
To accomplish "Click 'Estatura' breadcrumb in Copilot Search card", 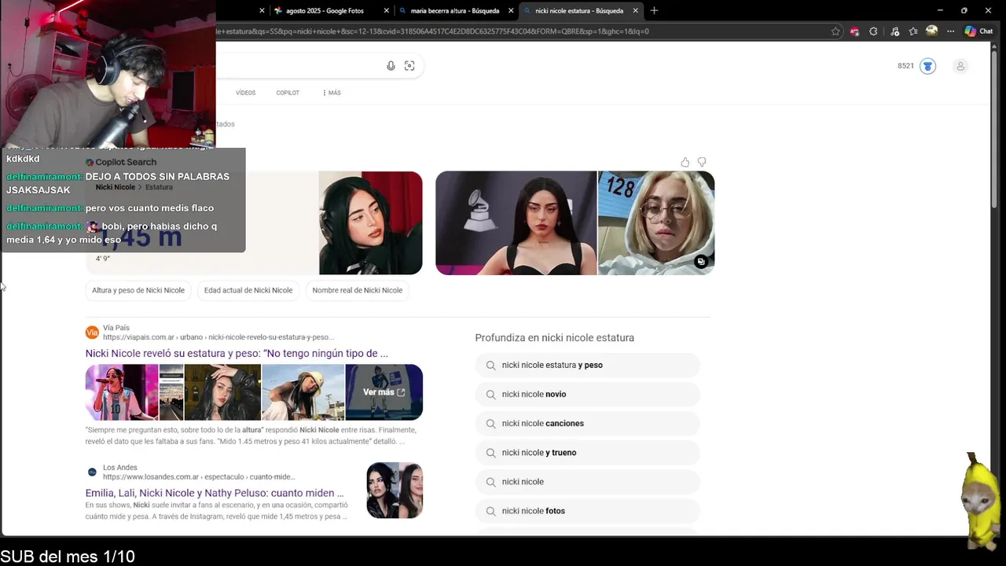I will tap(159, 187).
